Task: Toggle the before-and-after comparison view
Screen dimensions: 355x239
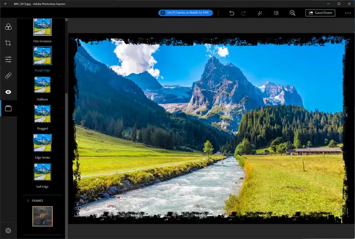Action: [276, 13]
